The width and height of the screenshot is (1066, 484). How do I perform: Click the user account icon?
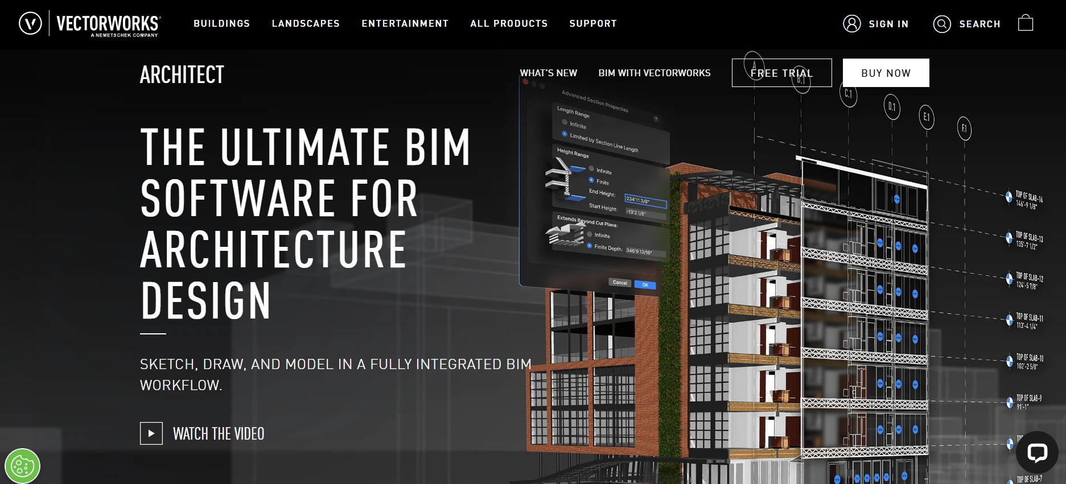point(852,24)
